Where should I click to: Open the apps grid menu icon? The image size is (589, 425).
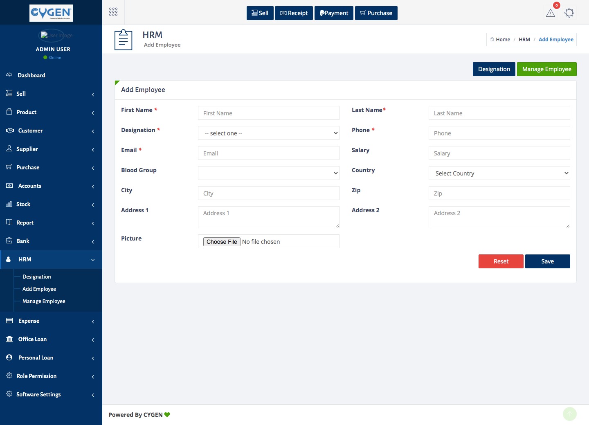coord(113,12)
